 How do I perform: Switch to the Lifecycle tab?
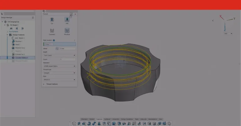(x=143, y=119)
